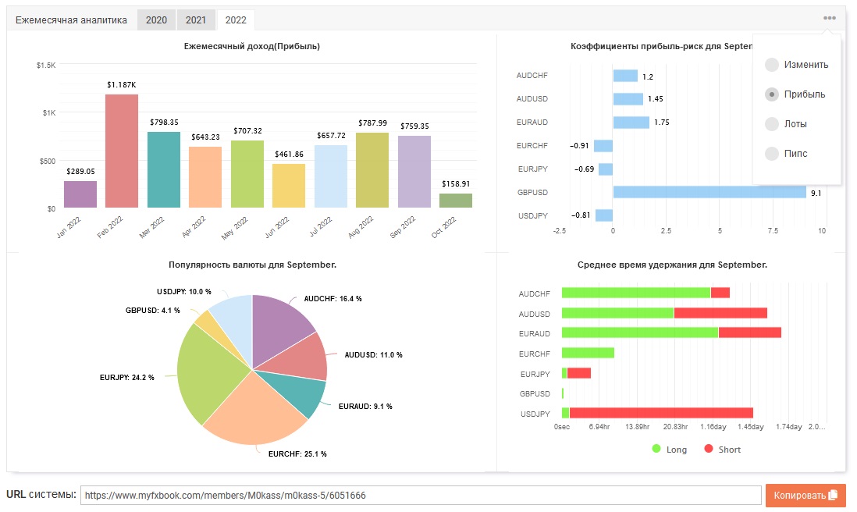
Task: Click the Jan 2022 profit bar
Action: [80, 194]
